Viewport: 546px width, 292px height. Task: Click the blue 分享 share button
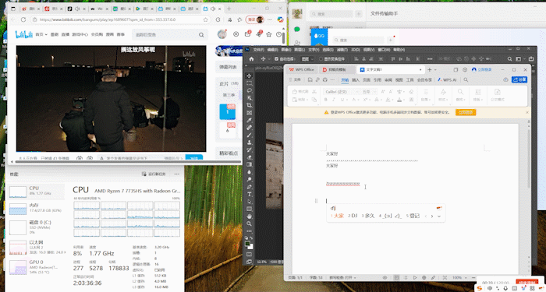tap(519, 79)
